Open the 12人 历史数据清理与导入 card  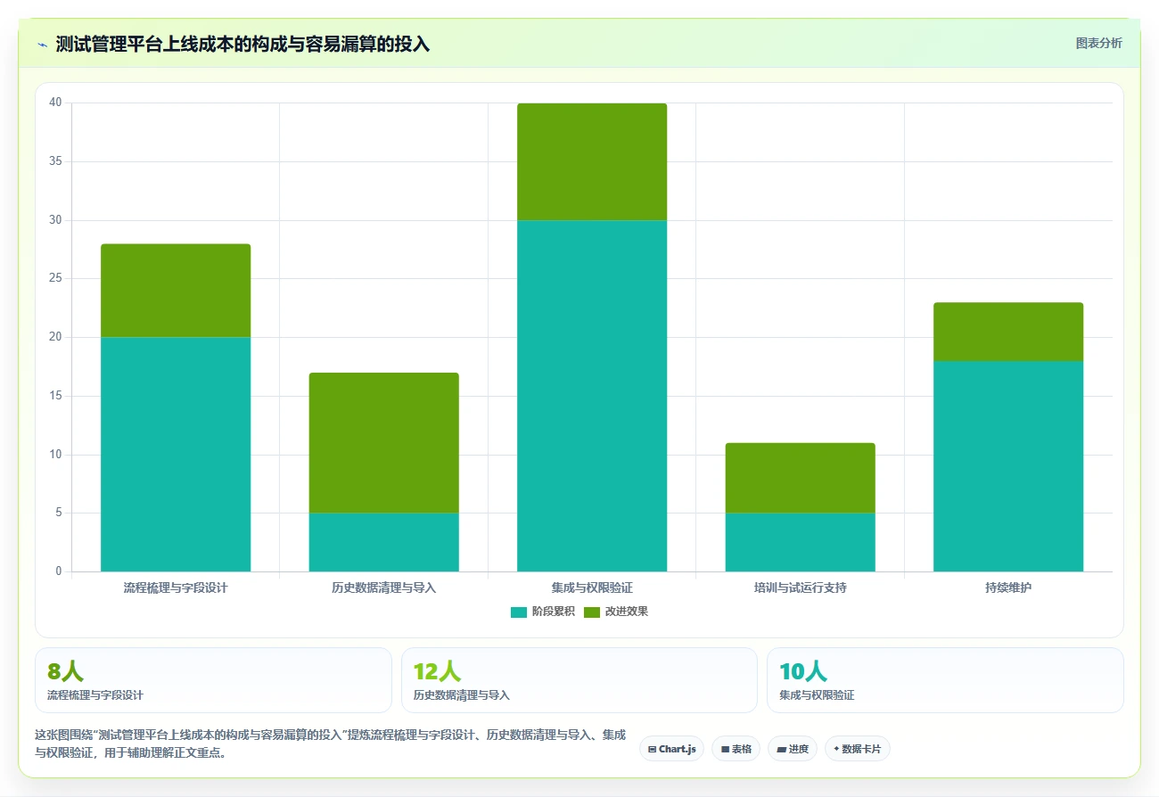click(579, 680)
